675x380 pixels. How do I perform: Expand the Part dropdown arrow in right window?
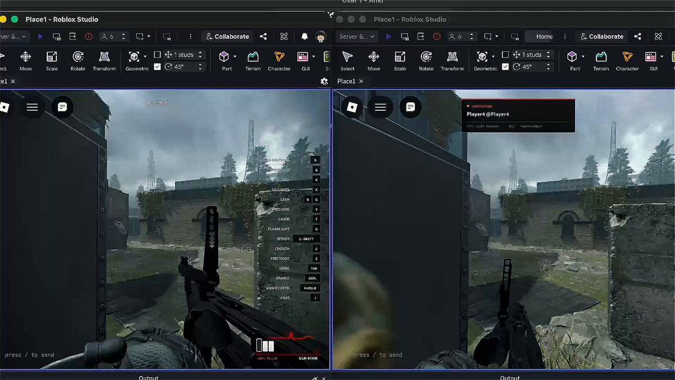pos(583,56)
